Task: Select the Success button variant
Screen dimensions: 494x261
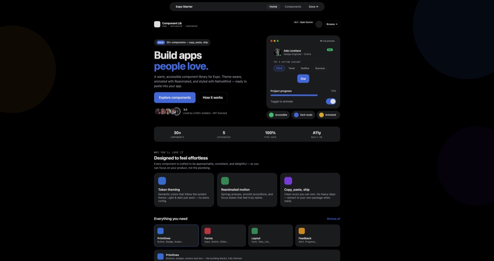Action: [x=320, y=68]
